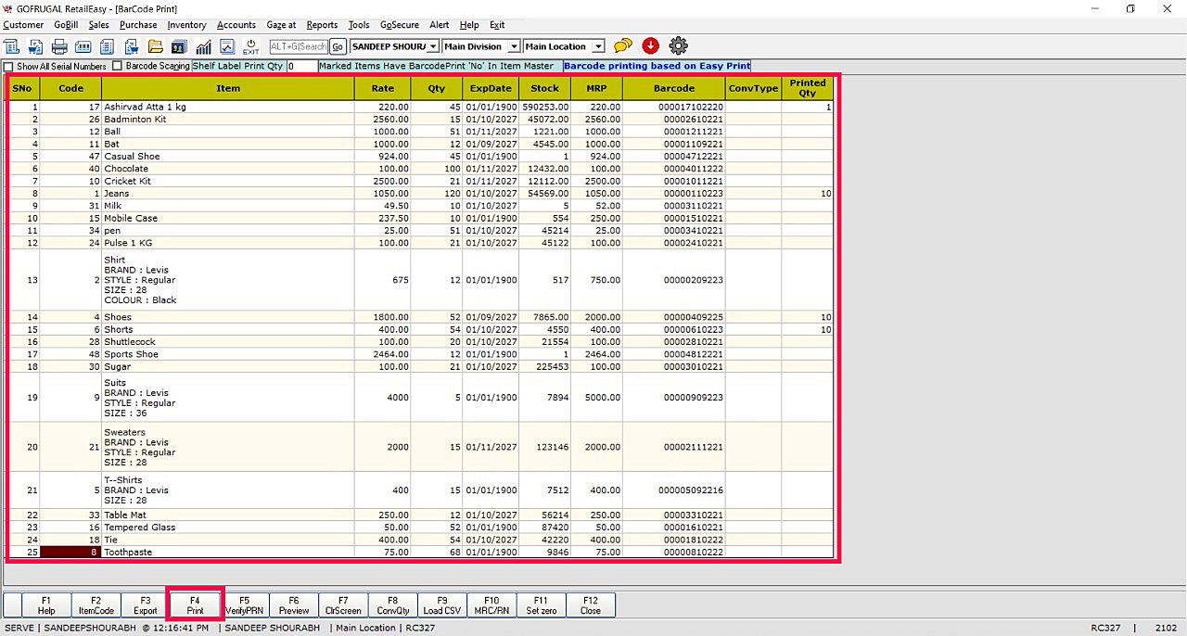Expand the Main Location dropdown
This screenshot has width=1187, height=636.
coord(598,46)
